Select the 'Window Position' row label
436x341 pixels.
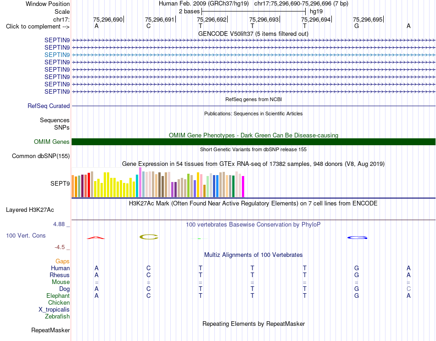point(48,4)
